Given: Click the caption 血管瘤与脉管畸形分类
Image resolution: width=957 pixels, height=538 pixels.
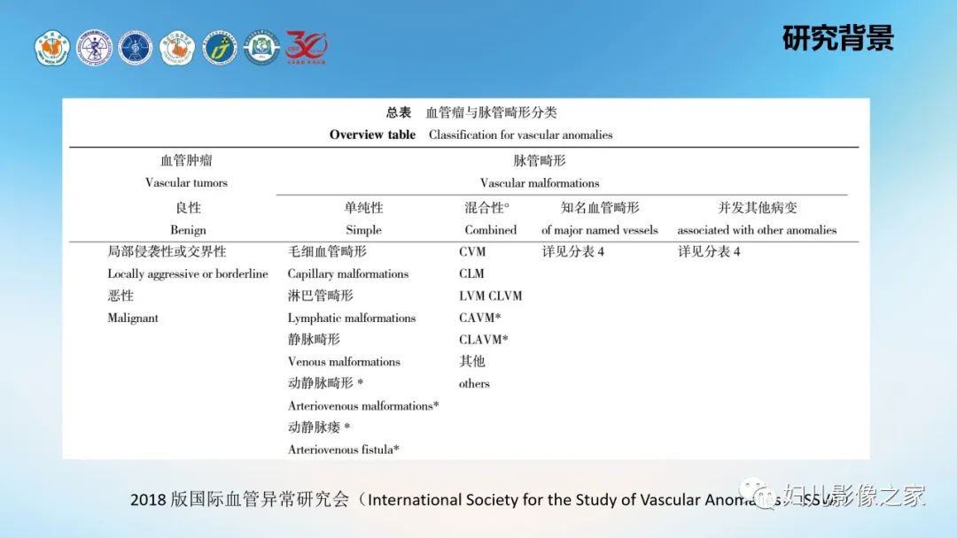Looking at the screenshot, I should [491, 112].
